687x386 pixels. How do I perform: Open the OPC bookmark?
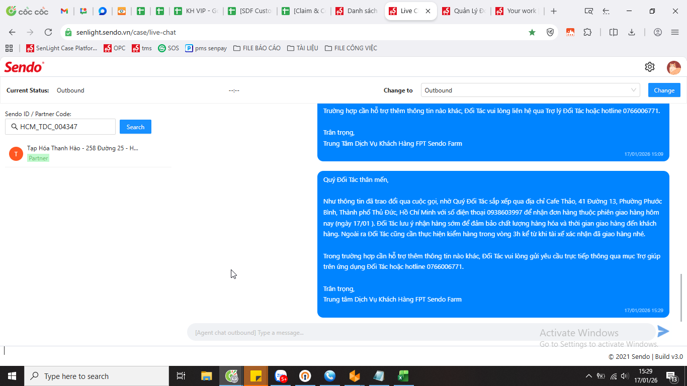tap(115, 48)
